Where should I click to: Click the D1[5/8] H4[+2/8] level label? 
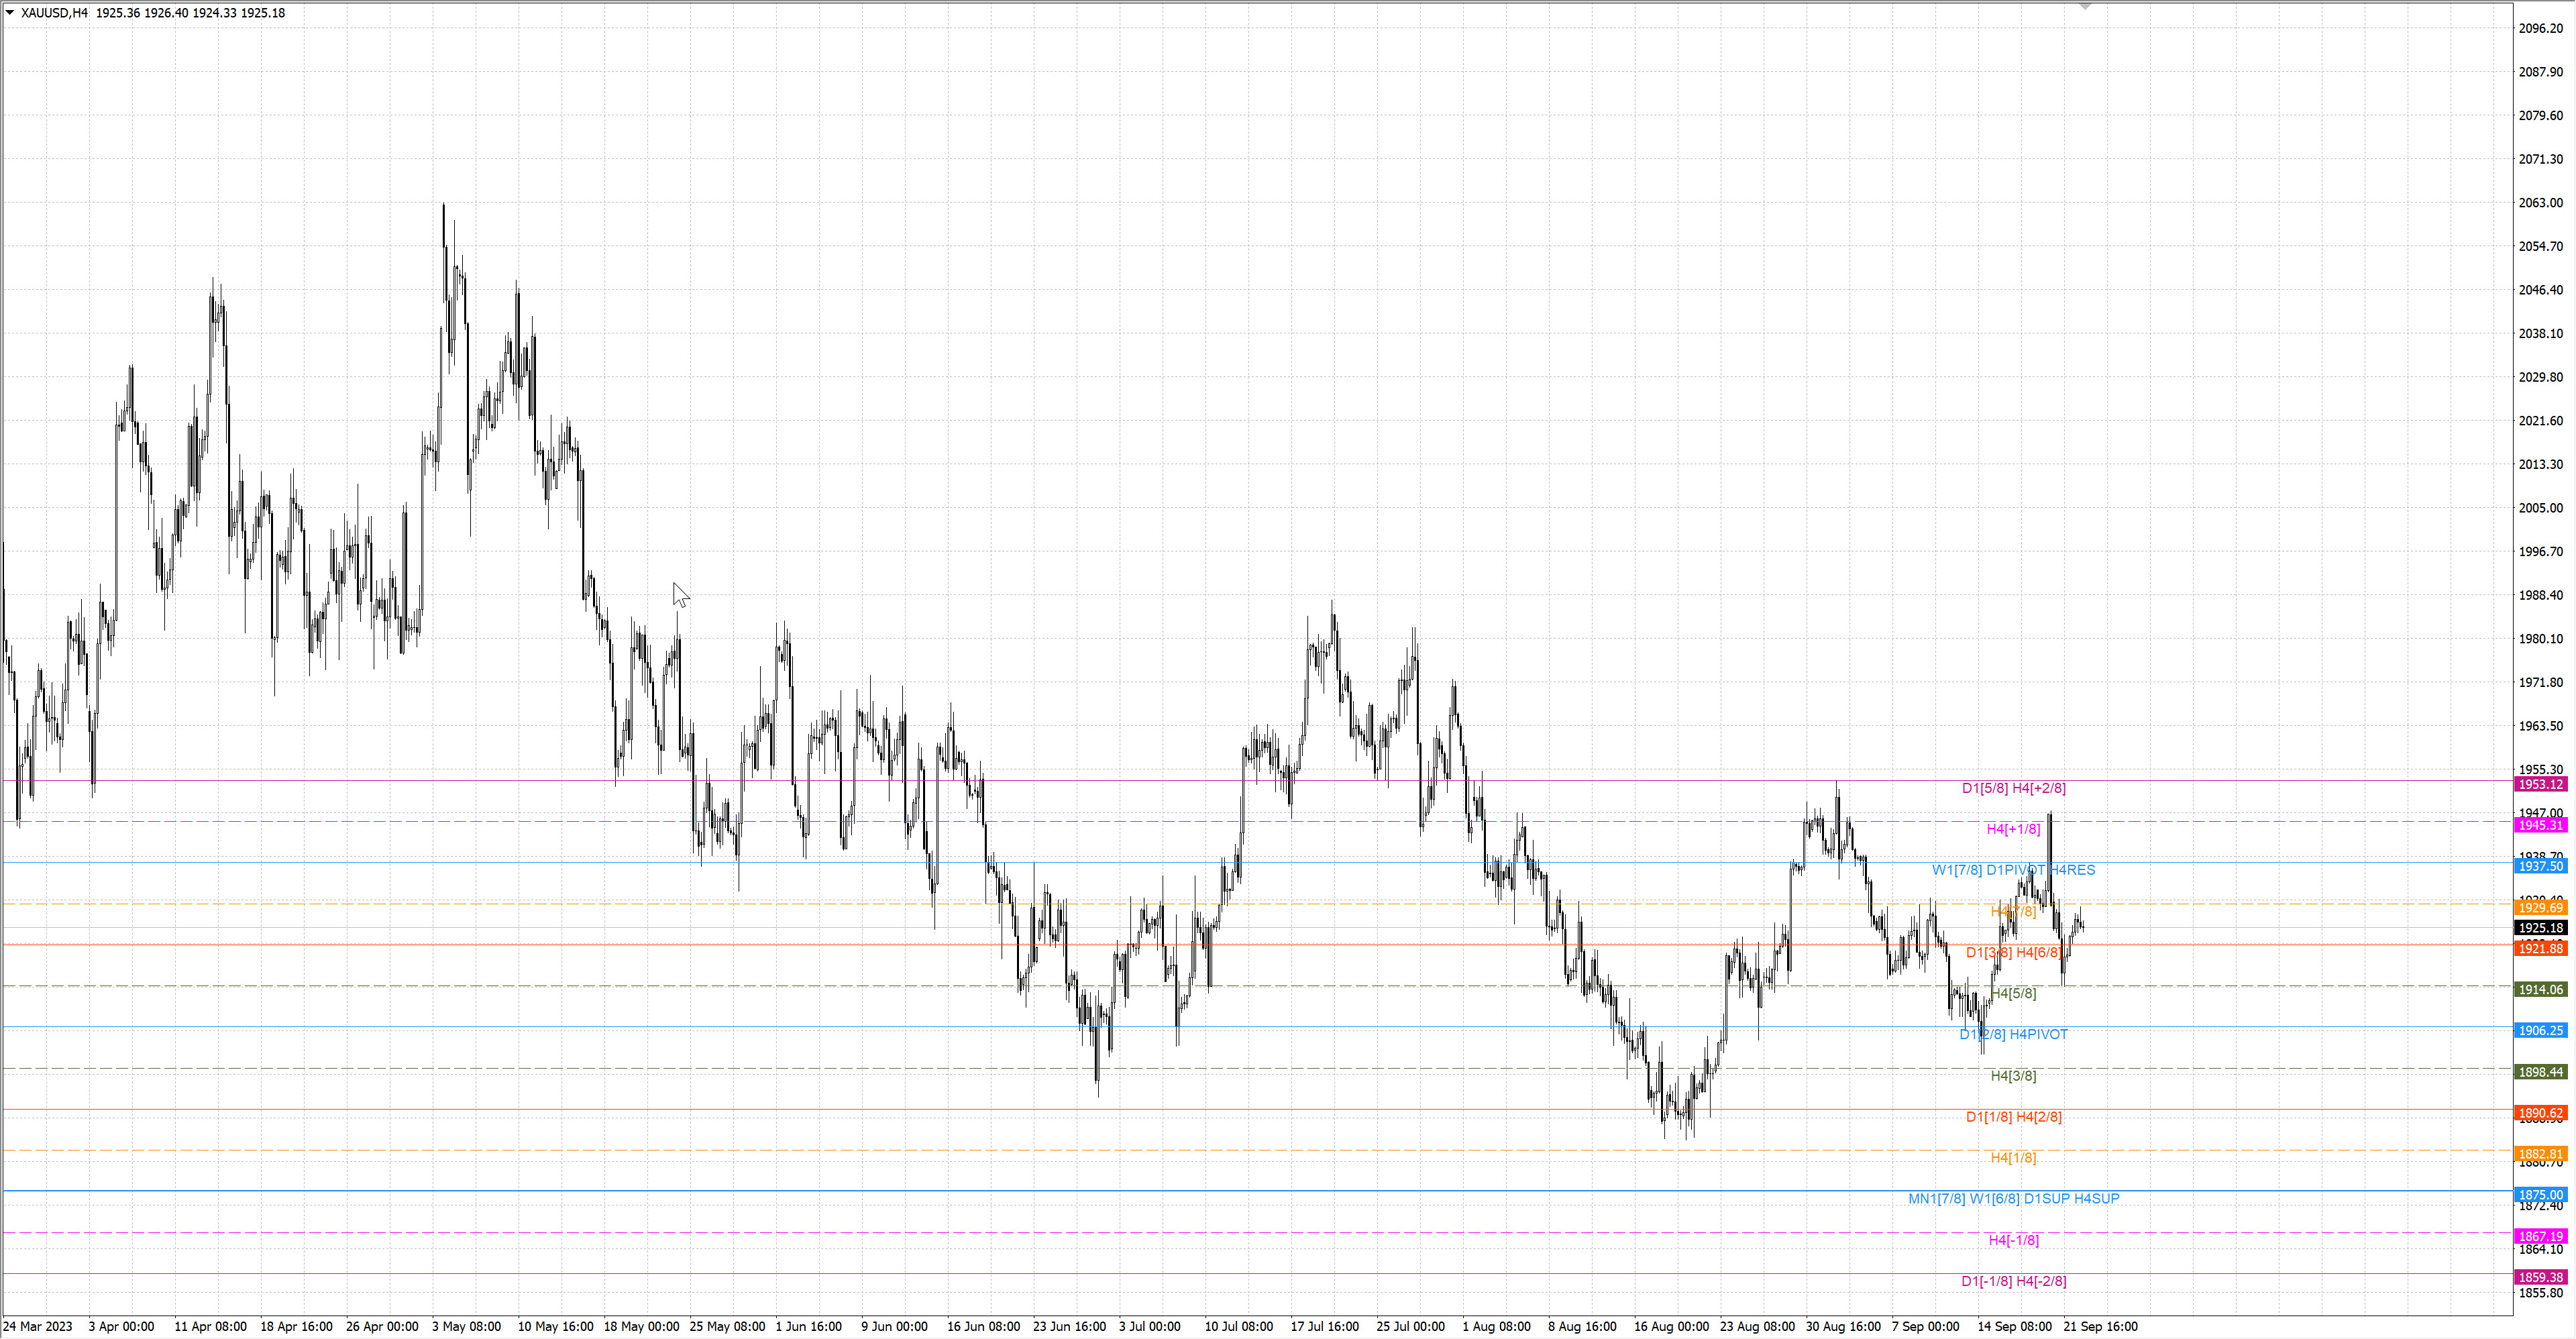pos(2013,788)
